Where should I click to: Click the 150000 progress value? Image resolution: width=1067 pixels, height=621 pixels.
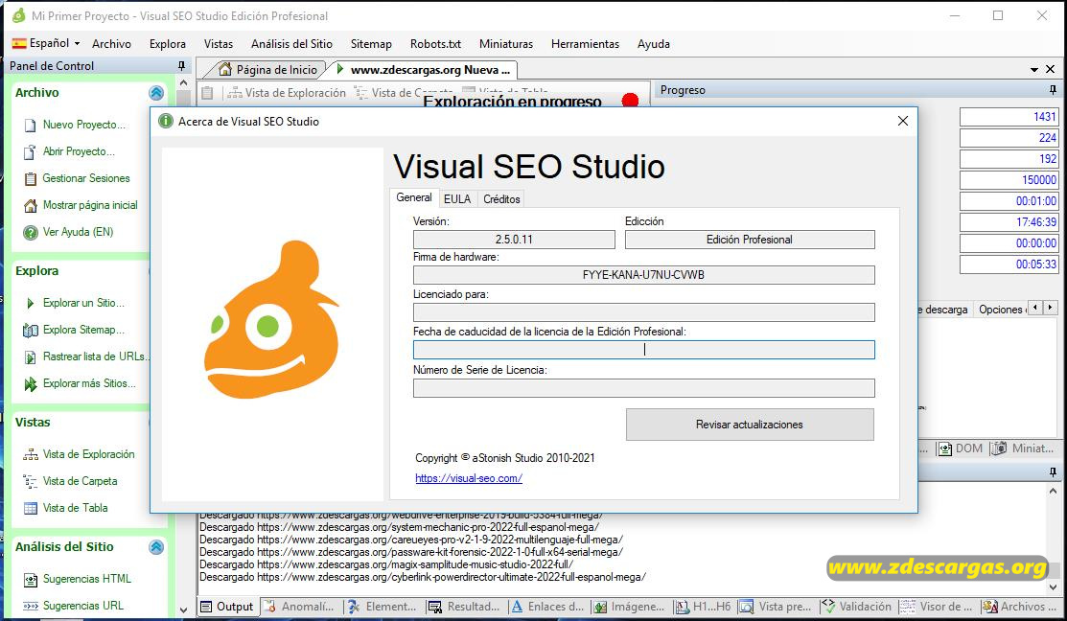pos(1009,180)
